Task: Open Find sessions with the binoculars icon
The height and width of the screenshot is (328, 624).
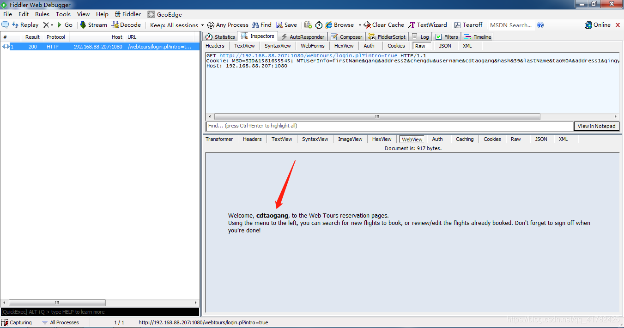Action: click(x=261, y=25)
